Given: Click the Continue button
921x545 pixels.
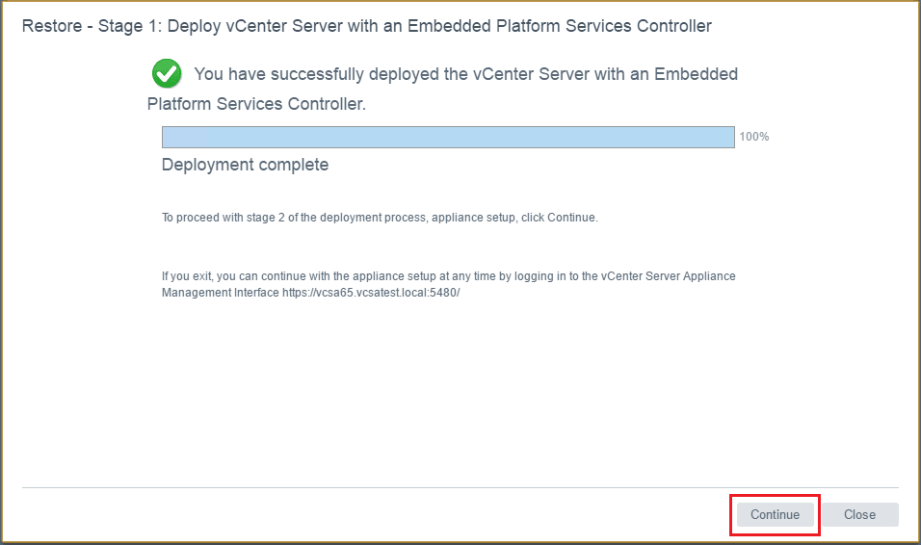Looking at the screenshot, I should (x=775, y=514).
